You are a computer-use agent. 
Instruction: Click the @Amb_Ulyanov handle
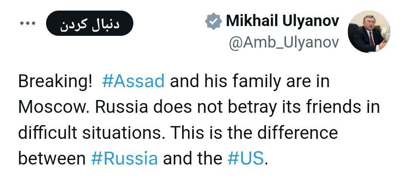tap(283, 43)
